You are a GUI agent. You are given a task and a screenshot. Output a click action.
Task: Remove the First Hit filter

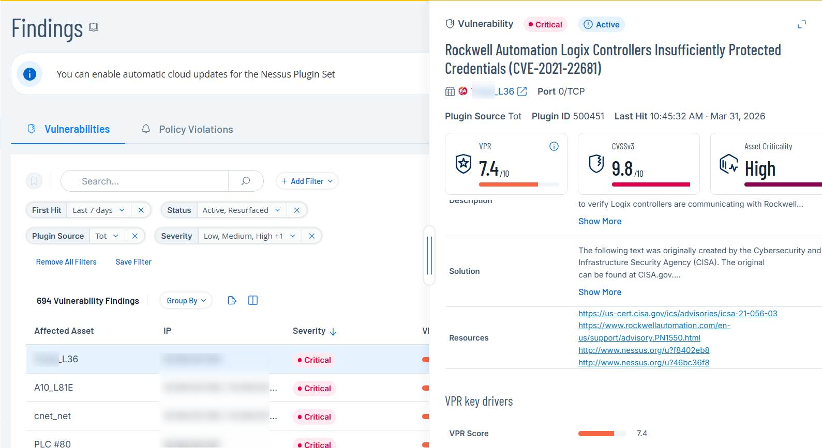coord(141,210)
